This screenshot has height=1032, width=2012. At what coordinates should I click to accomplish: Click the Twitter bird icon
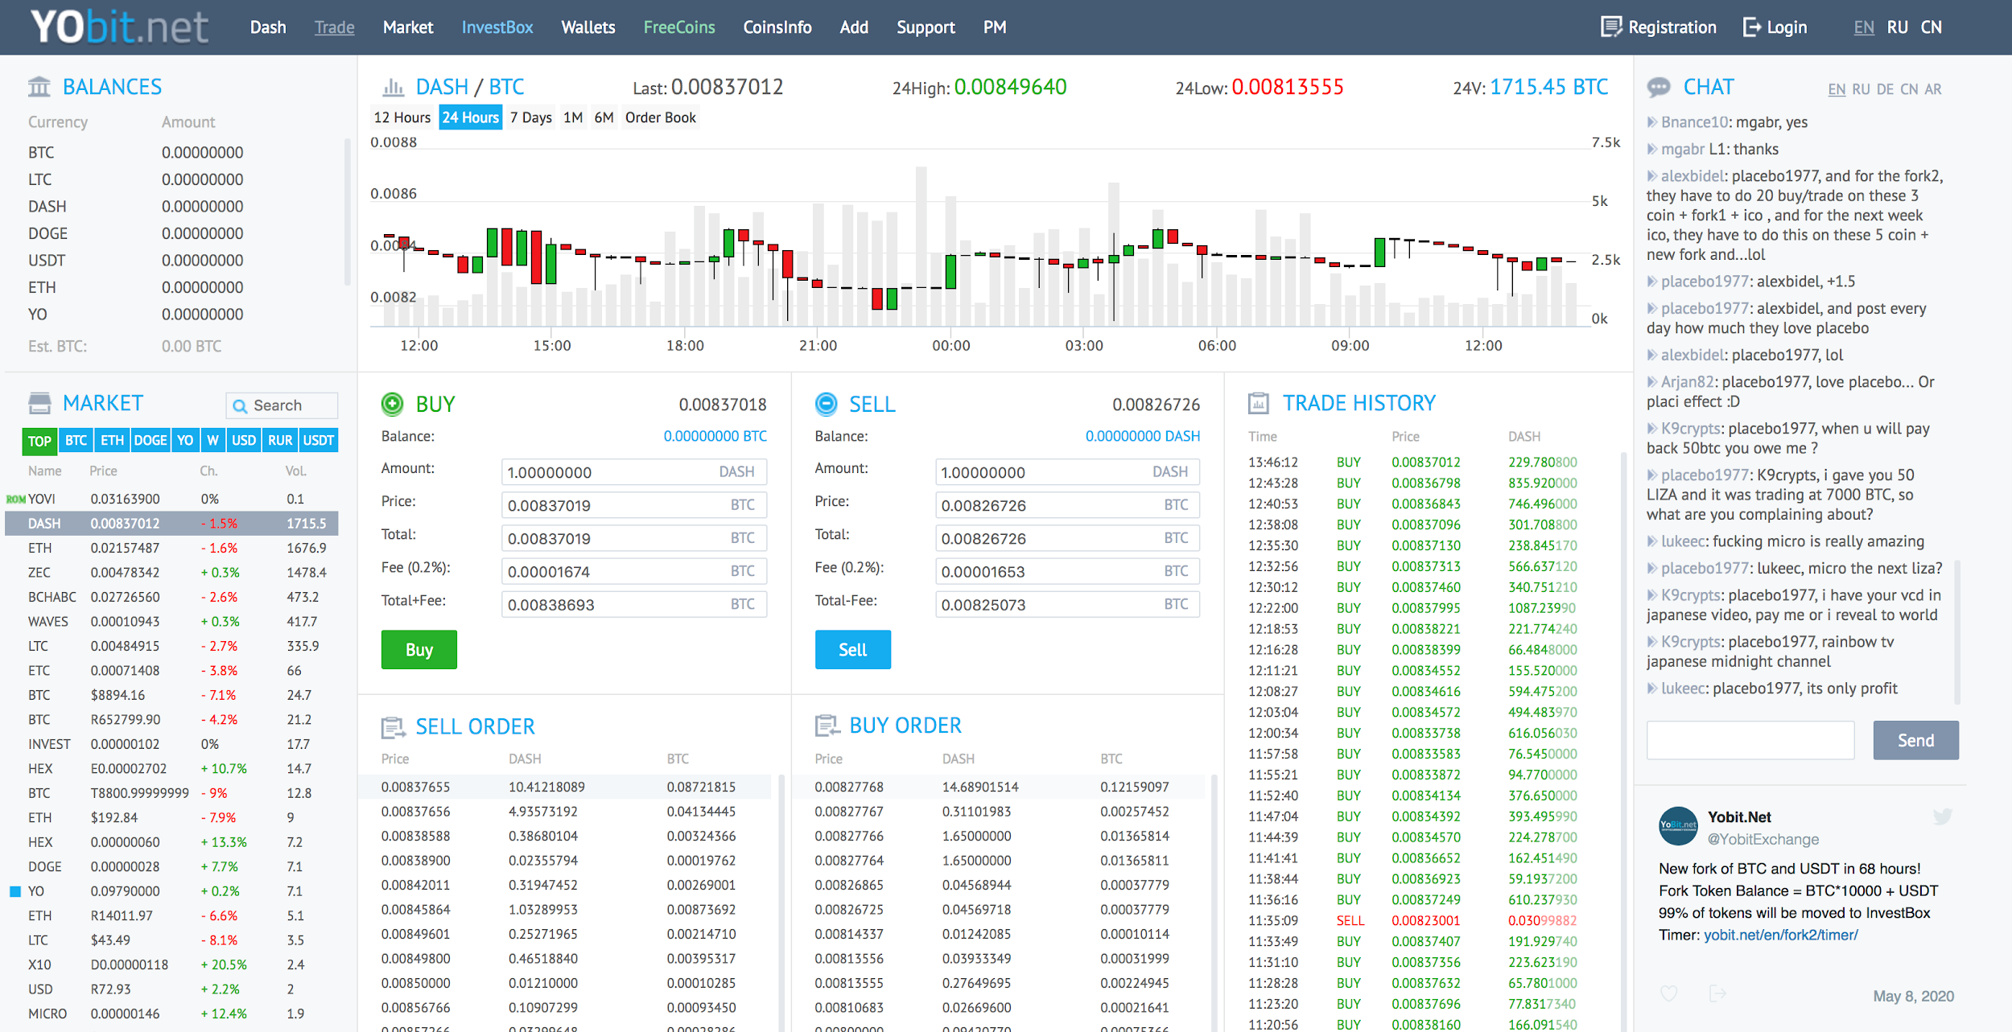1943,817
